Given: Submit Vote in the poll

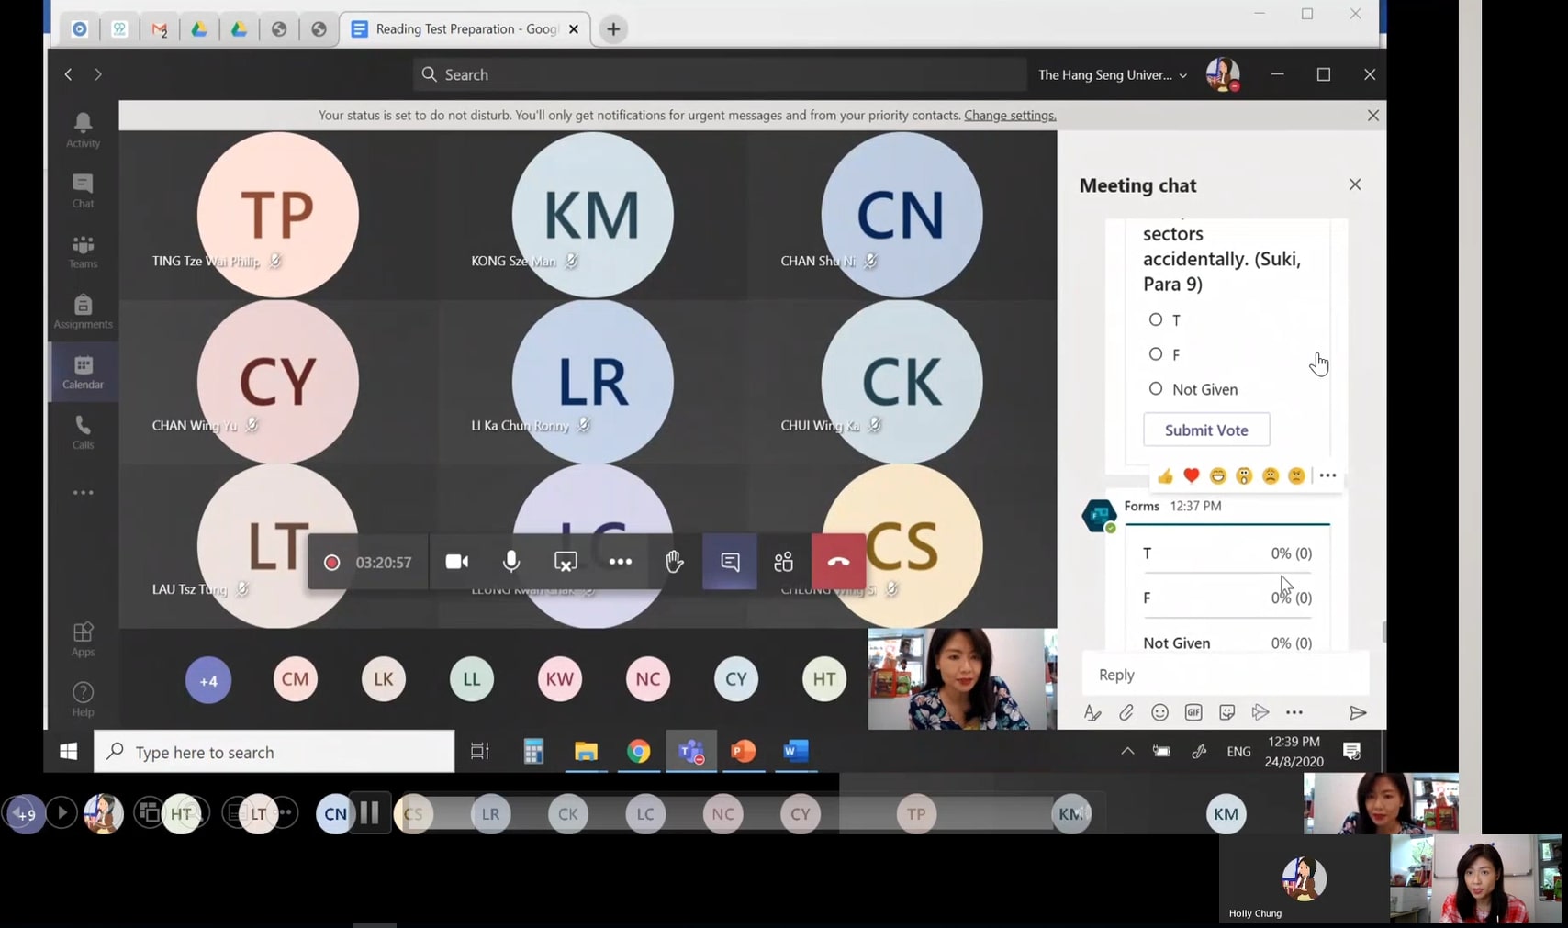Looking at the screenshot, I should click(x=1205, y=430).
